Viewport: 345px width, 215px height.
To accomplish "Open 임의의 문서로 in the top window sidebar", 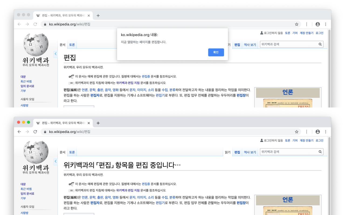I will (x=27, y=86).
